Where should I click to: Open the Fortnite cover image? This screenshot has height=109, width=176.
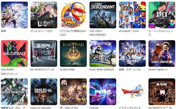[103, 92]
